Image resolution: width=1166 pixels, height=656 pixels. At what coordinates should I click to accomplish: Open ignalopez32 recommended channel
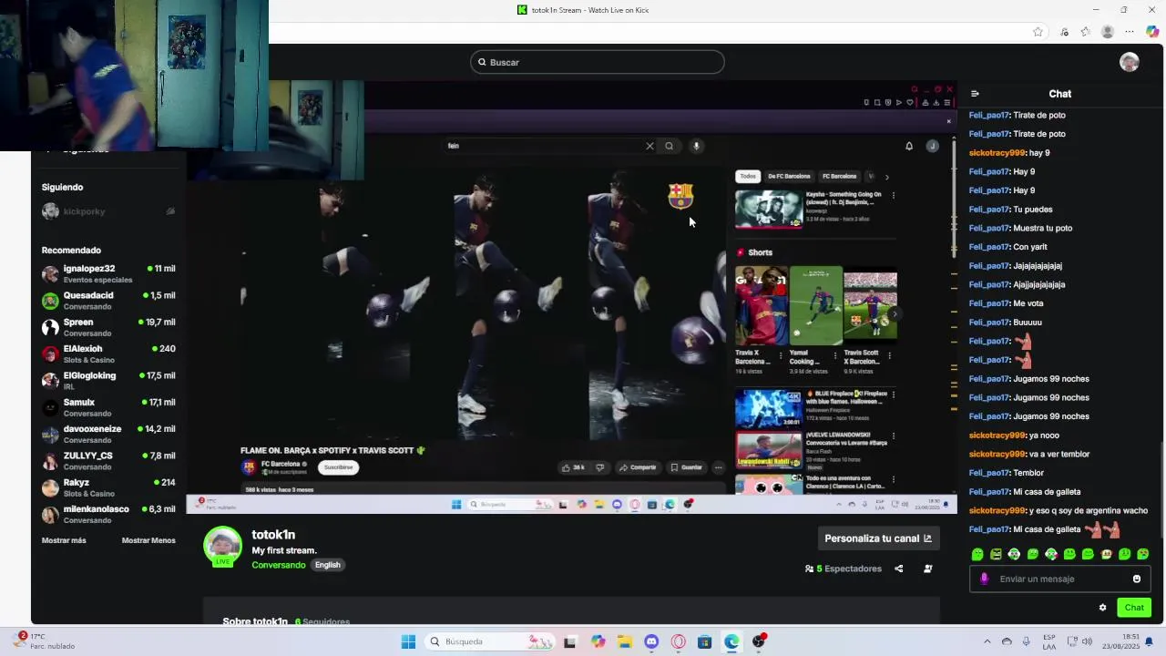click(x=108, y=273)
